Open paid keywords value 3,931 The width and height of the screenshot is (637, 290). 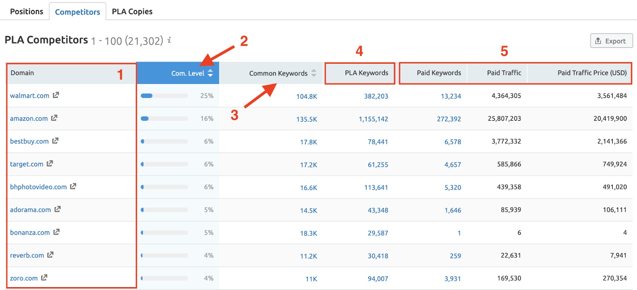pyautogui.click(x=453, y=278)
